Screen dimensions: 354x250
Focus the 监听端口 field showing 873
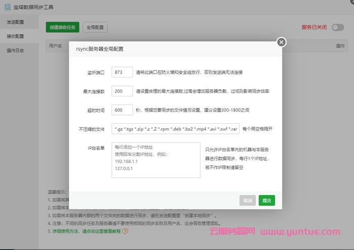pyautogui.click(x=122, y=73)
